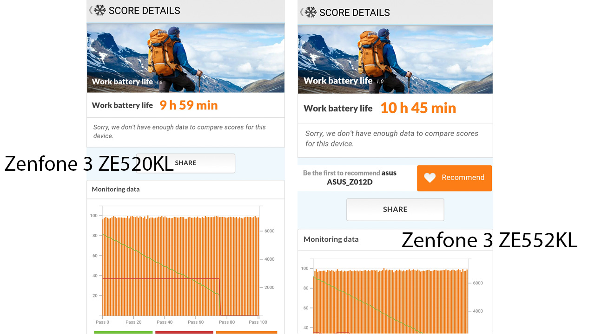This screenshot has width=595, height=334.
Task: Tap the back chevron beside right snowflake logo
Action: tap(303, 13)
